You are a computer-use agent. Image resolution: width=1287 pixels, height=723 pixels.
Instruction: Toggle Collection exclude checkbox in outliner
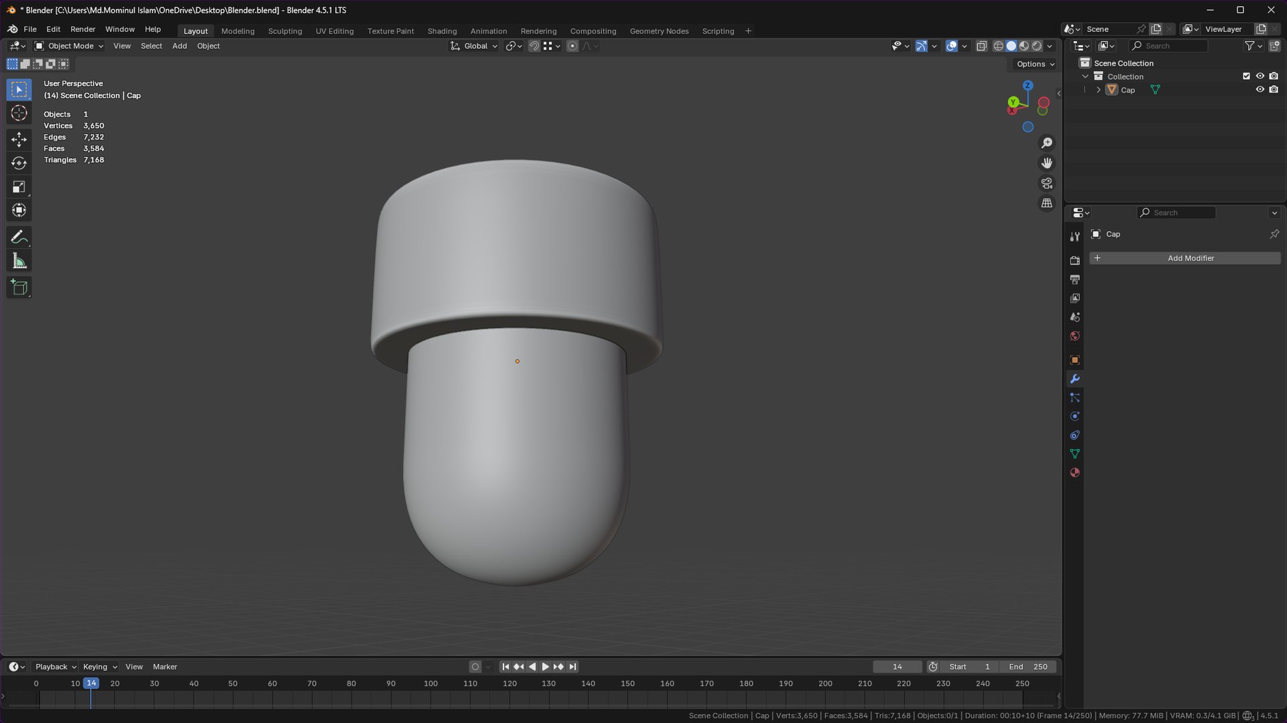point(1246,76)
